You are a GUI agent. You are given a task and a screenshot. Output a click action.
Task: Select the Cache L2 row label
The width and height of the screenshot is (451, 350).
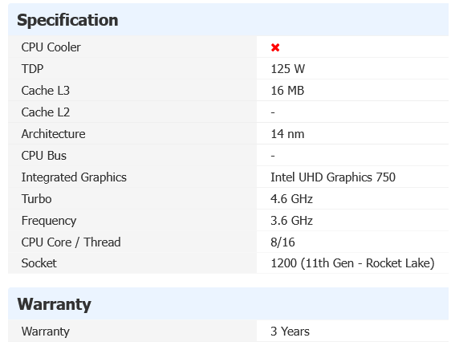(46, 112)
